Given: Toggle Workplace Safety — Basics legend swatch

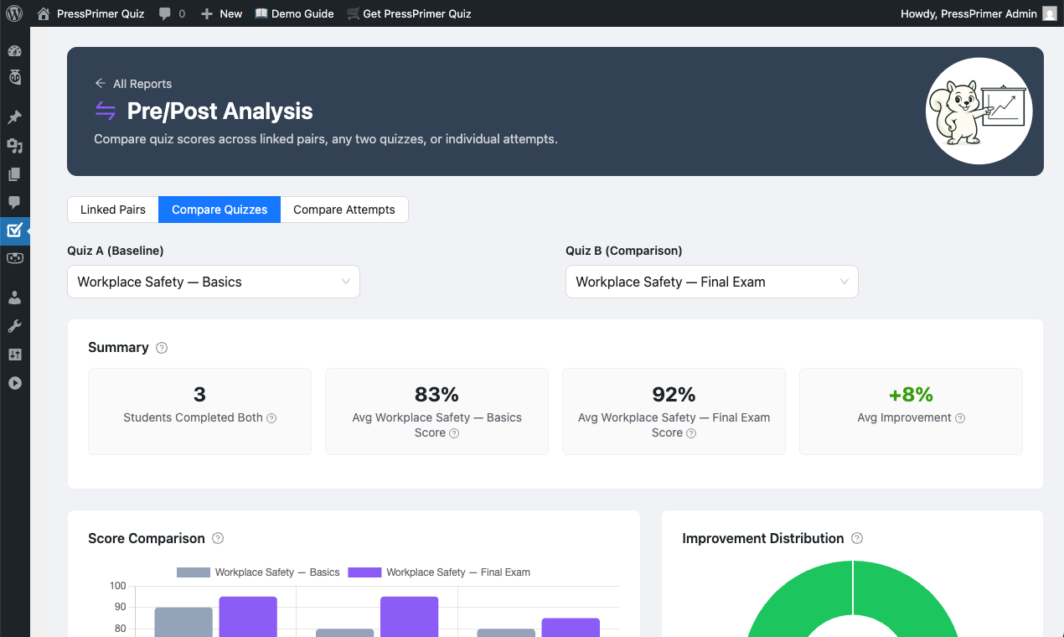Looking at the screenshot, I should coord(193,572).
